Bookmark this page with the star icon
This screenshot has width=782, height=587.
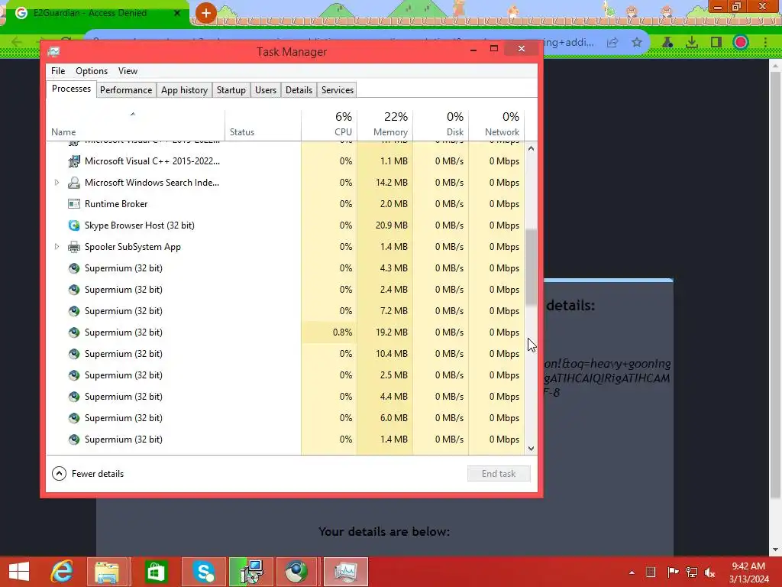point(636,43)
